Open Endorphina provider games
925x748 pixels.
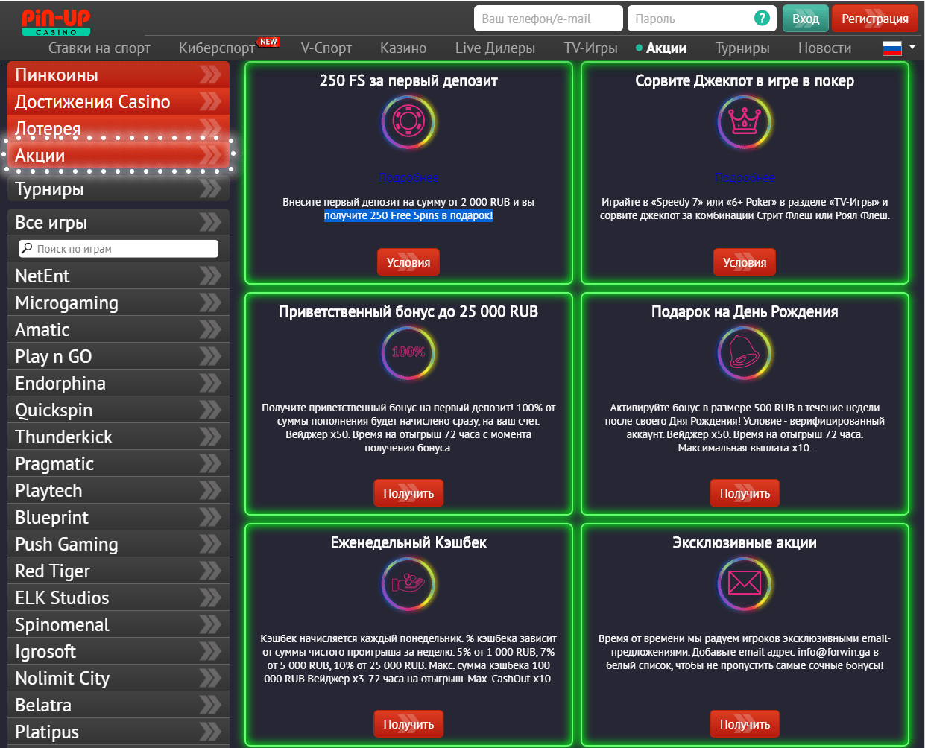tap(119, 383)
